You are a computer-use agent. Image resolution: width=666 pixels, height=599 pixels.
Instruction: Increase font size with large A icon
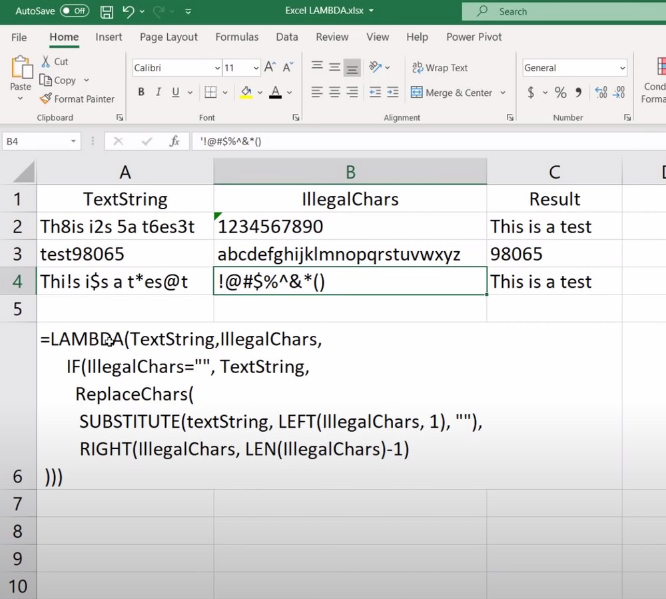point(270,67)
